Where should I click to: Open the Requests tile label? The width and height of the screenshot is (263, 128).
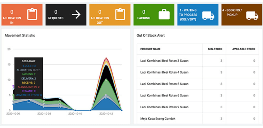point(56,18)
